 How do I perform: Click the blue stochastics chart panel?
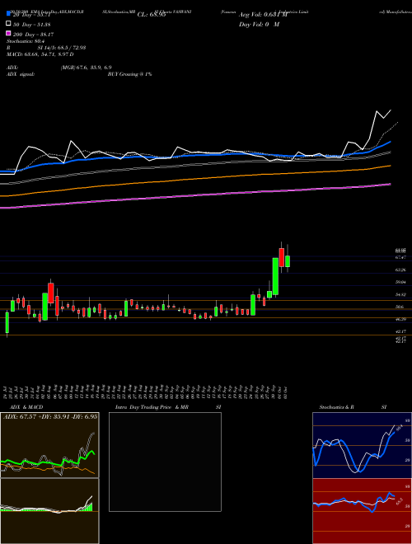click(362, 445)
